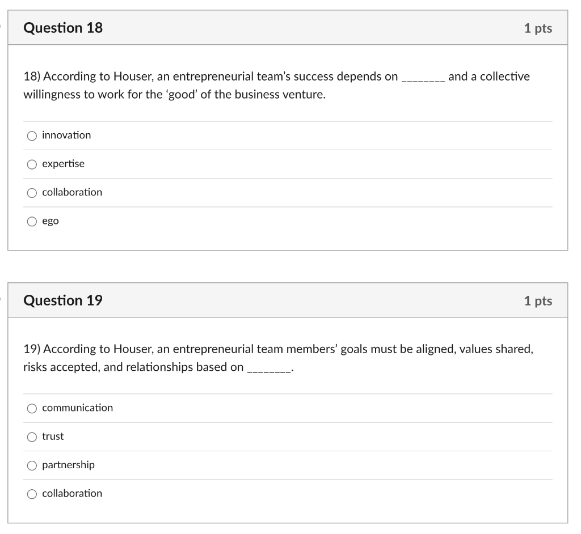Select the 'innovation' radio button

tap(32, 135)
